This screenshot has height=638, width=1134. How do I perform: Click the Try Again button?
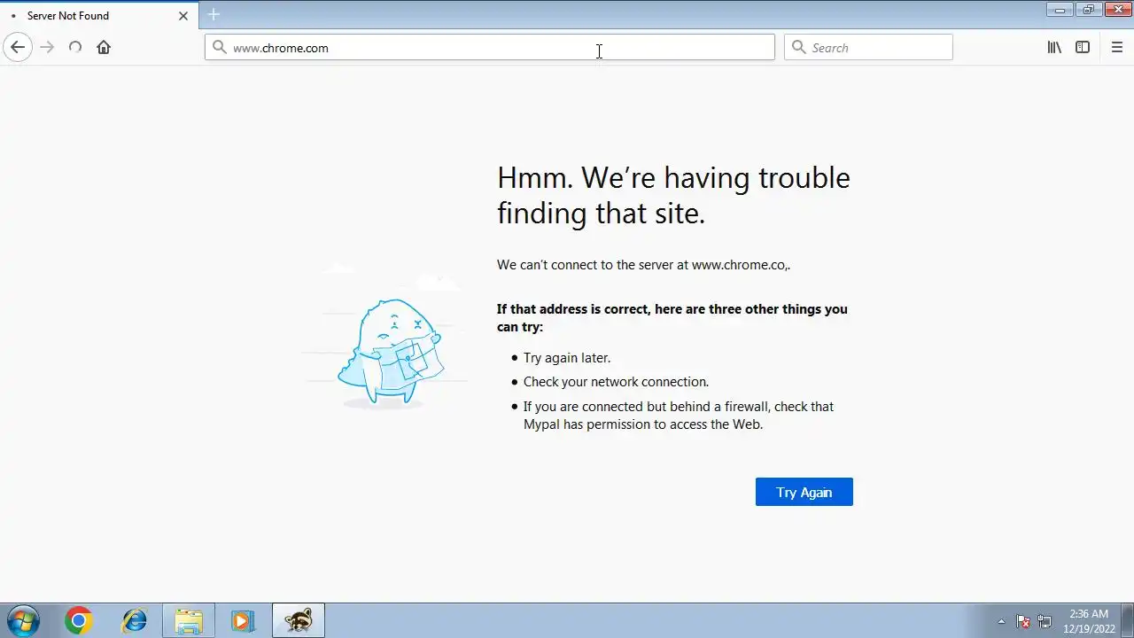pos(804,492)
